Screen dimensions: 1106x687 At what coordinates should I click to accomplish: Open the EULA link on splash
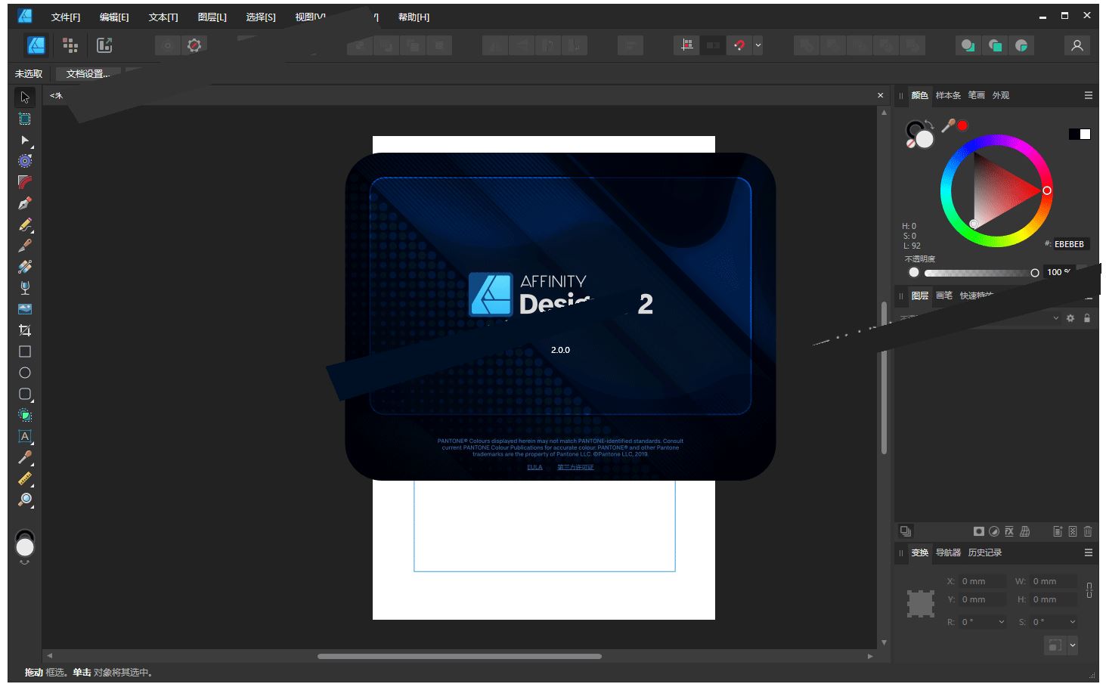click(x=534, y=467)
